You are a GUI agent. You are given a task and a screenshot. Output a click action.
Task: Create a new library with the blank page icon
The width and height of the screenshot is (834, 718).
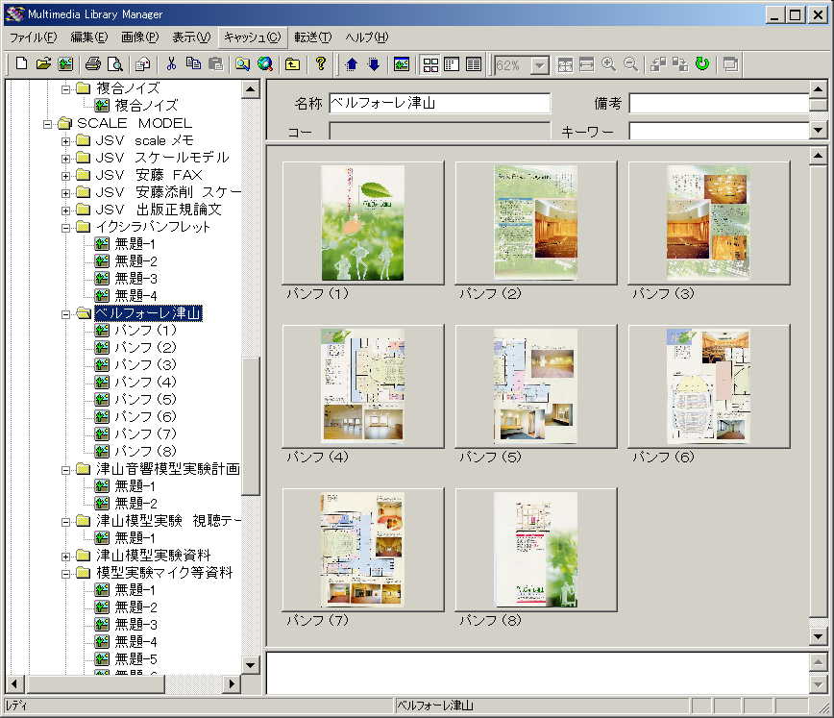click(x=21, y=64)
